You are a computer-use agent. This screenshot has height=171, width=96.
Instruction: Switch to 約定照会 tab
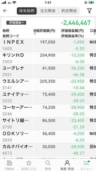tap(69, 11)
